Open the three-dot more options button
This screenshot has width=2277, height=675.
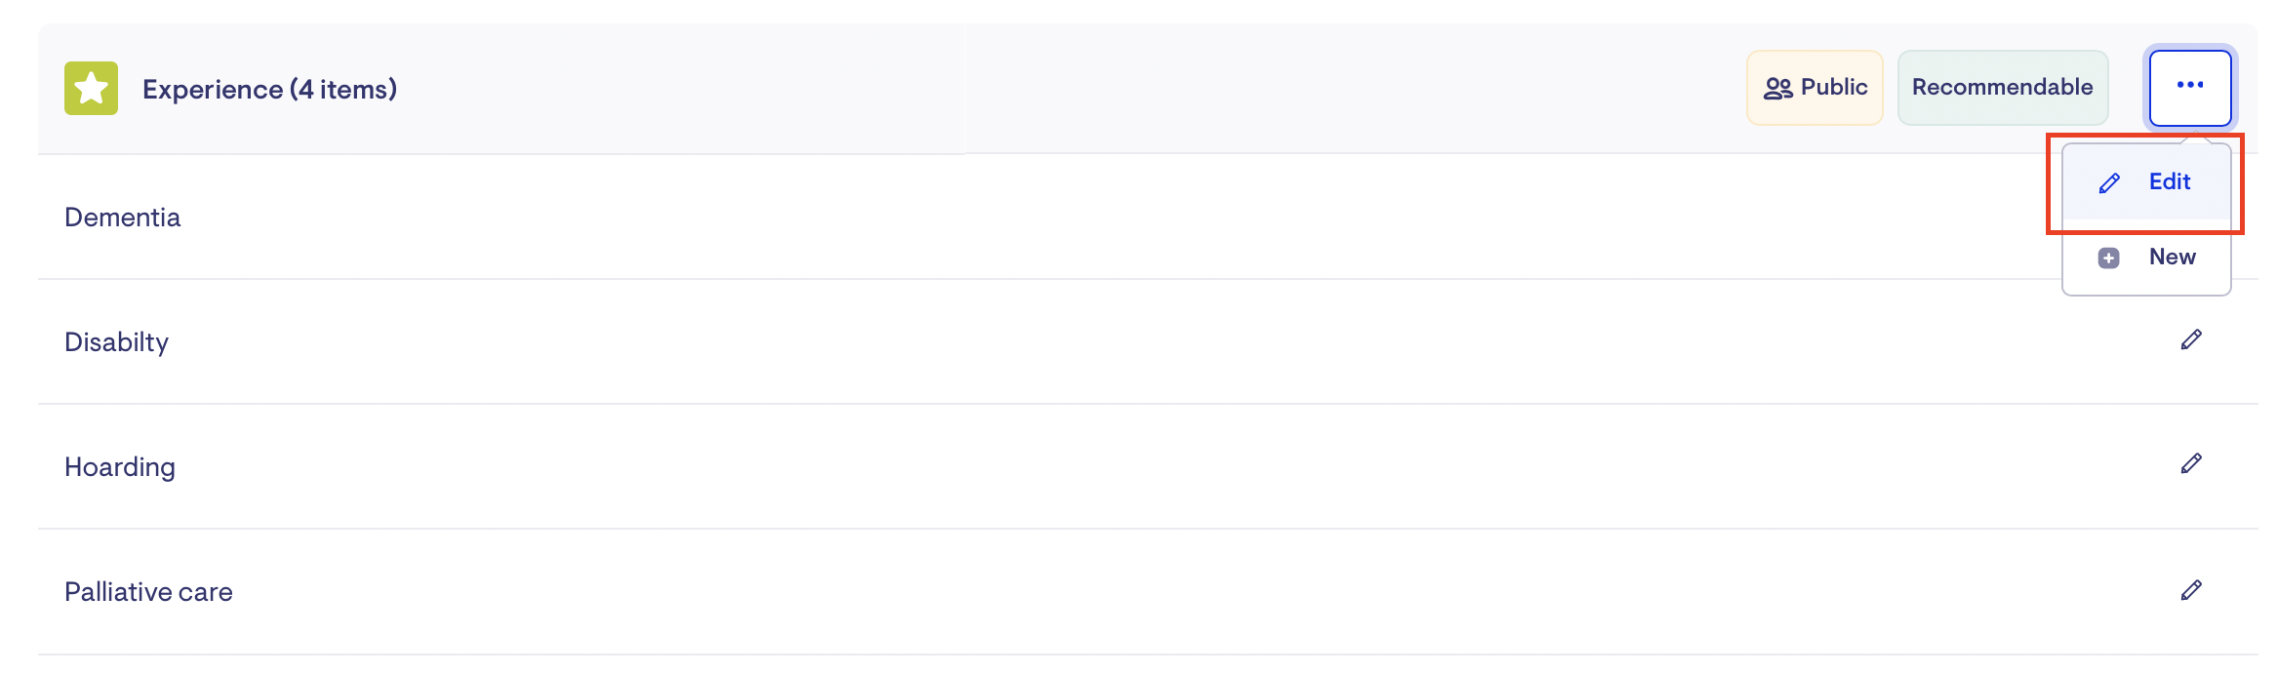coord(2190,88)
